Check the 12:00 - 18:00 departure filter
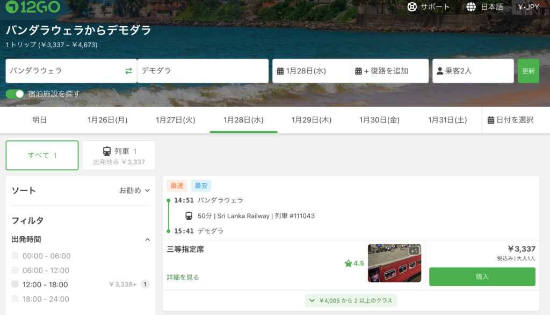The width and height of the screenshot is (550, 315). [15, 284]
